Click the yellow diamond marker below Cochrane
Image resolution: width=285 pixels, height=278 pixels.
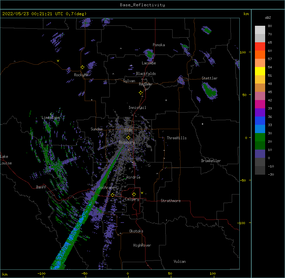click(112, 195)
